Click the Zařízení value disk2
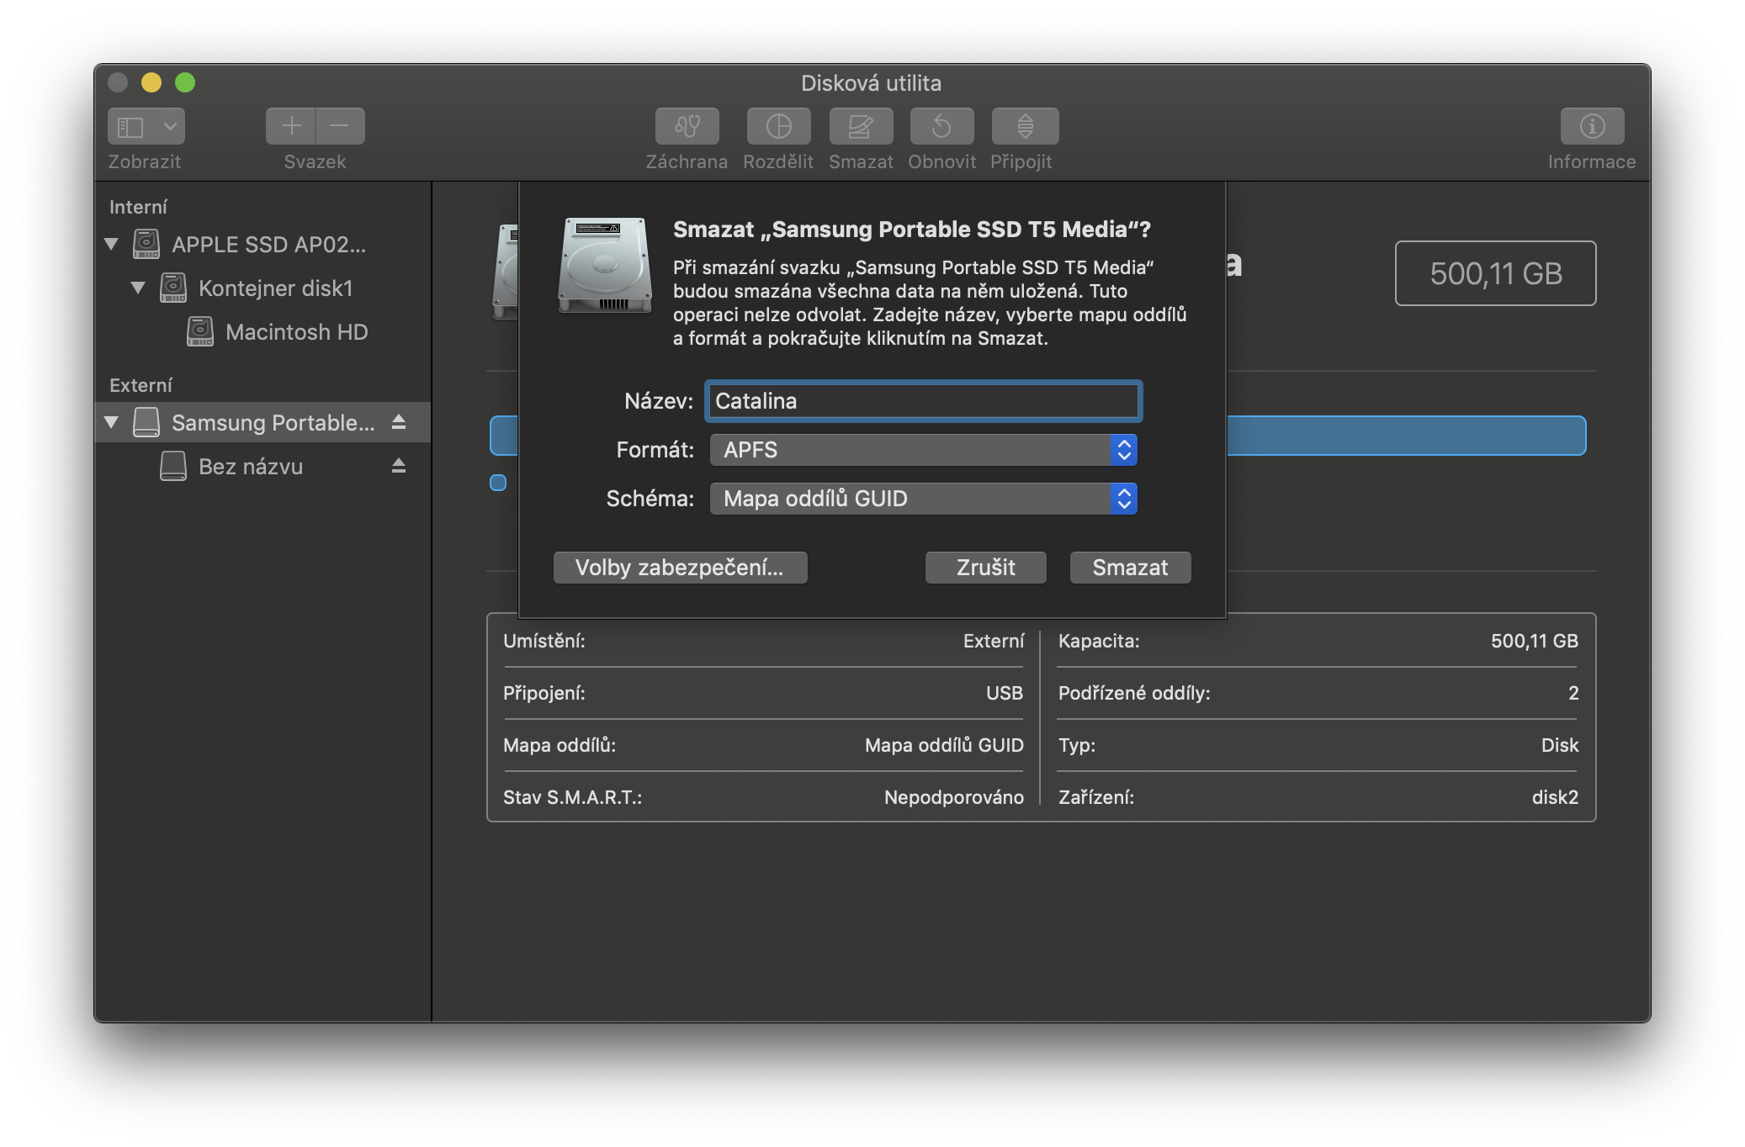The width and height of the screenshot is (1745, 1147). (x=1555, y=797)
